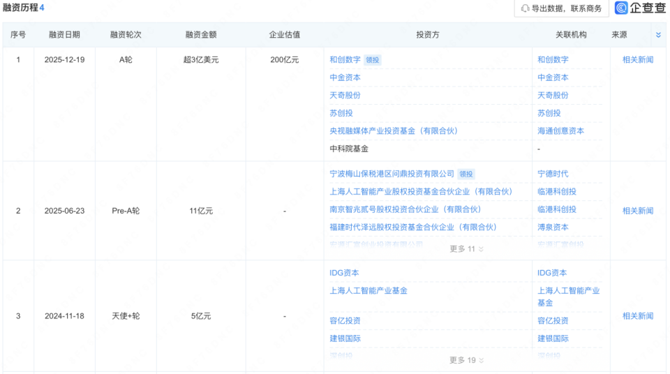670x374 pixels.
Task: Click the 来源 column header
Action: [619, 35]
